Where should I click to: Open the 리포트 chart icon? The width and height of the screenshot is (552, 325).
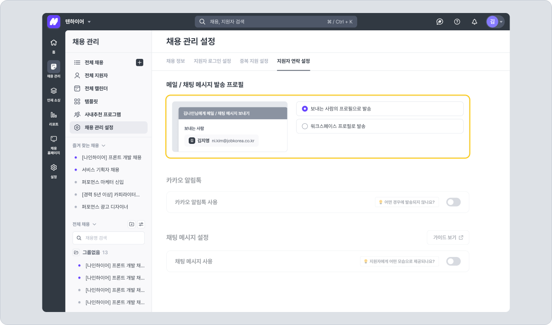(54, 115)
